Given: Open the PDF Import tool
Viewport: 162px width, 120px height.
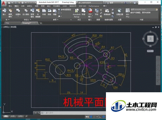Looking at the screenshot, I should pos(90,13).
